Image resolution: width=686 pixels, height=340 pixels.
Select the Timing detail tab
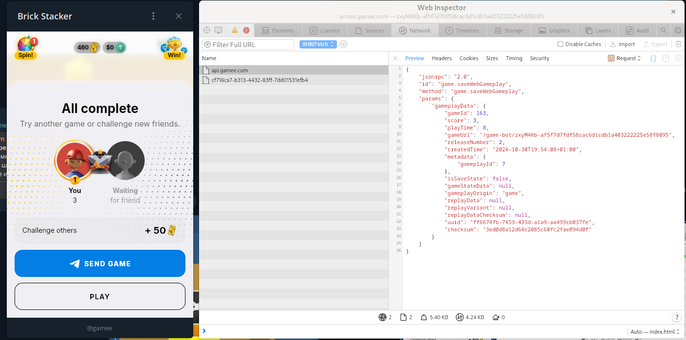coord(514,58)
